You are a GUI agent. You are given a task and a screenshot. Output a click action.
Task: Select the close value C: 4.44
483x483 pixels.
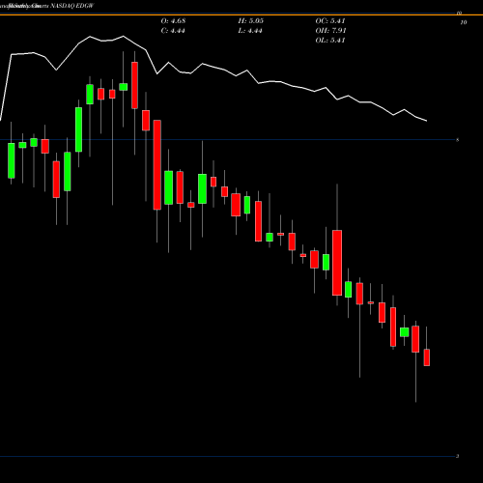click(173, 31)
